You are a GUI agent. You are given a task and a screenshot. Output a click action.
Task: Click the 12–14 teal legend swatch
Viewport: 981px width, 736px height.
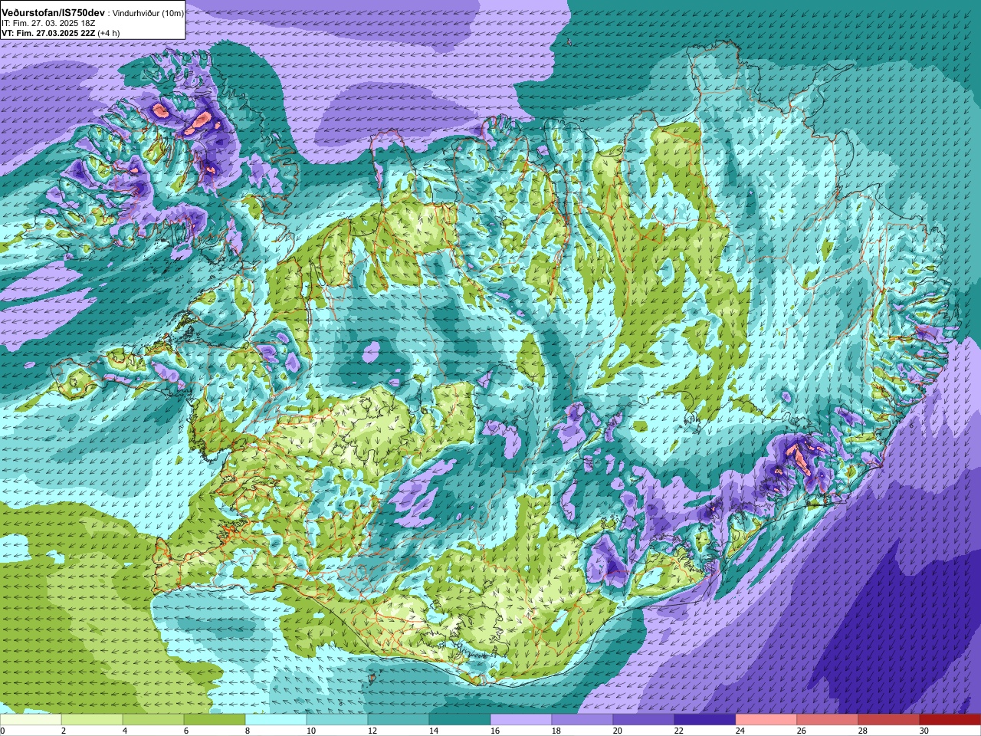click(399, 720)
